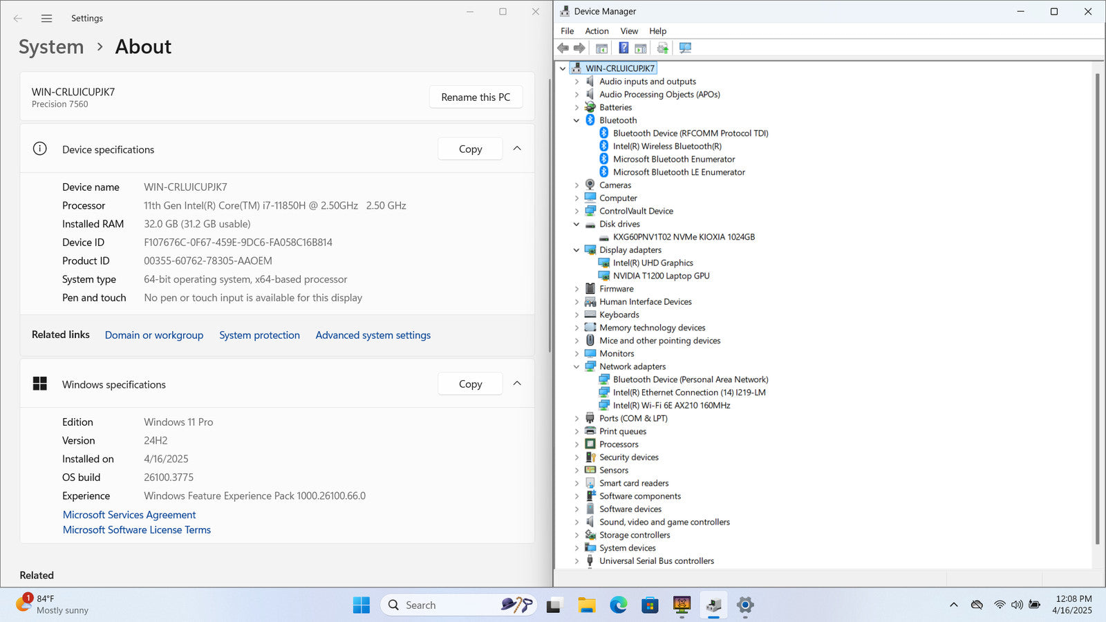Open System protection link
Screen dimensions: 1106x622
pyautogui.click(x=260, y=335)
